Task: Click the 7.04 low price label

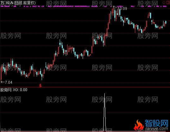Action: tap(9, 82)
